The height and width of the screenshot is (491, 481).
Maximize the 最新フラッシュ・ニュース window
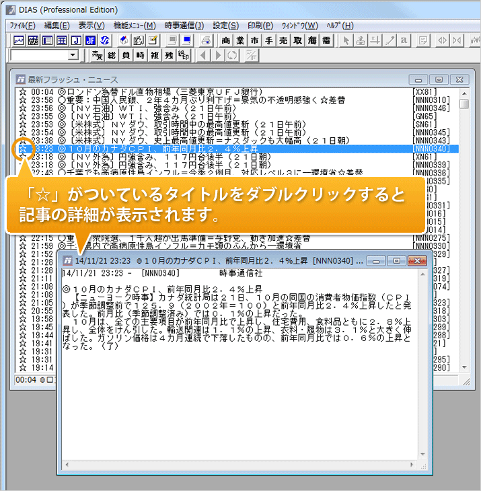(x=438, y=78)
